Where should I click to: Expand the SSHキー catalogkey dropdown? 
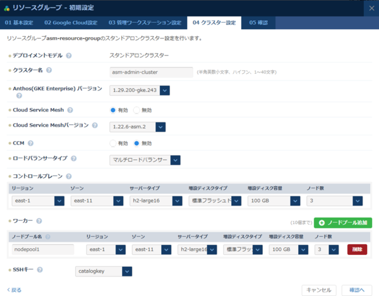point(127,271)
